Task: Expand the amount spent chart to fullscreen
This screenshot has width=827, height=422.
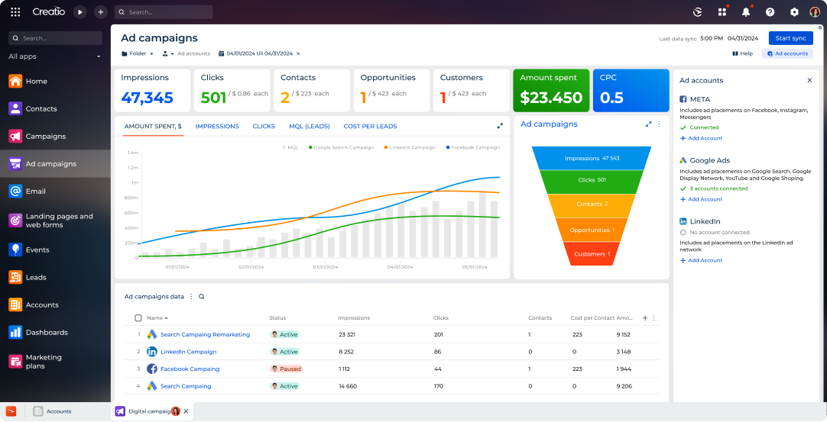Action: pos(500,126)
